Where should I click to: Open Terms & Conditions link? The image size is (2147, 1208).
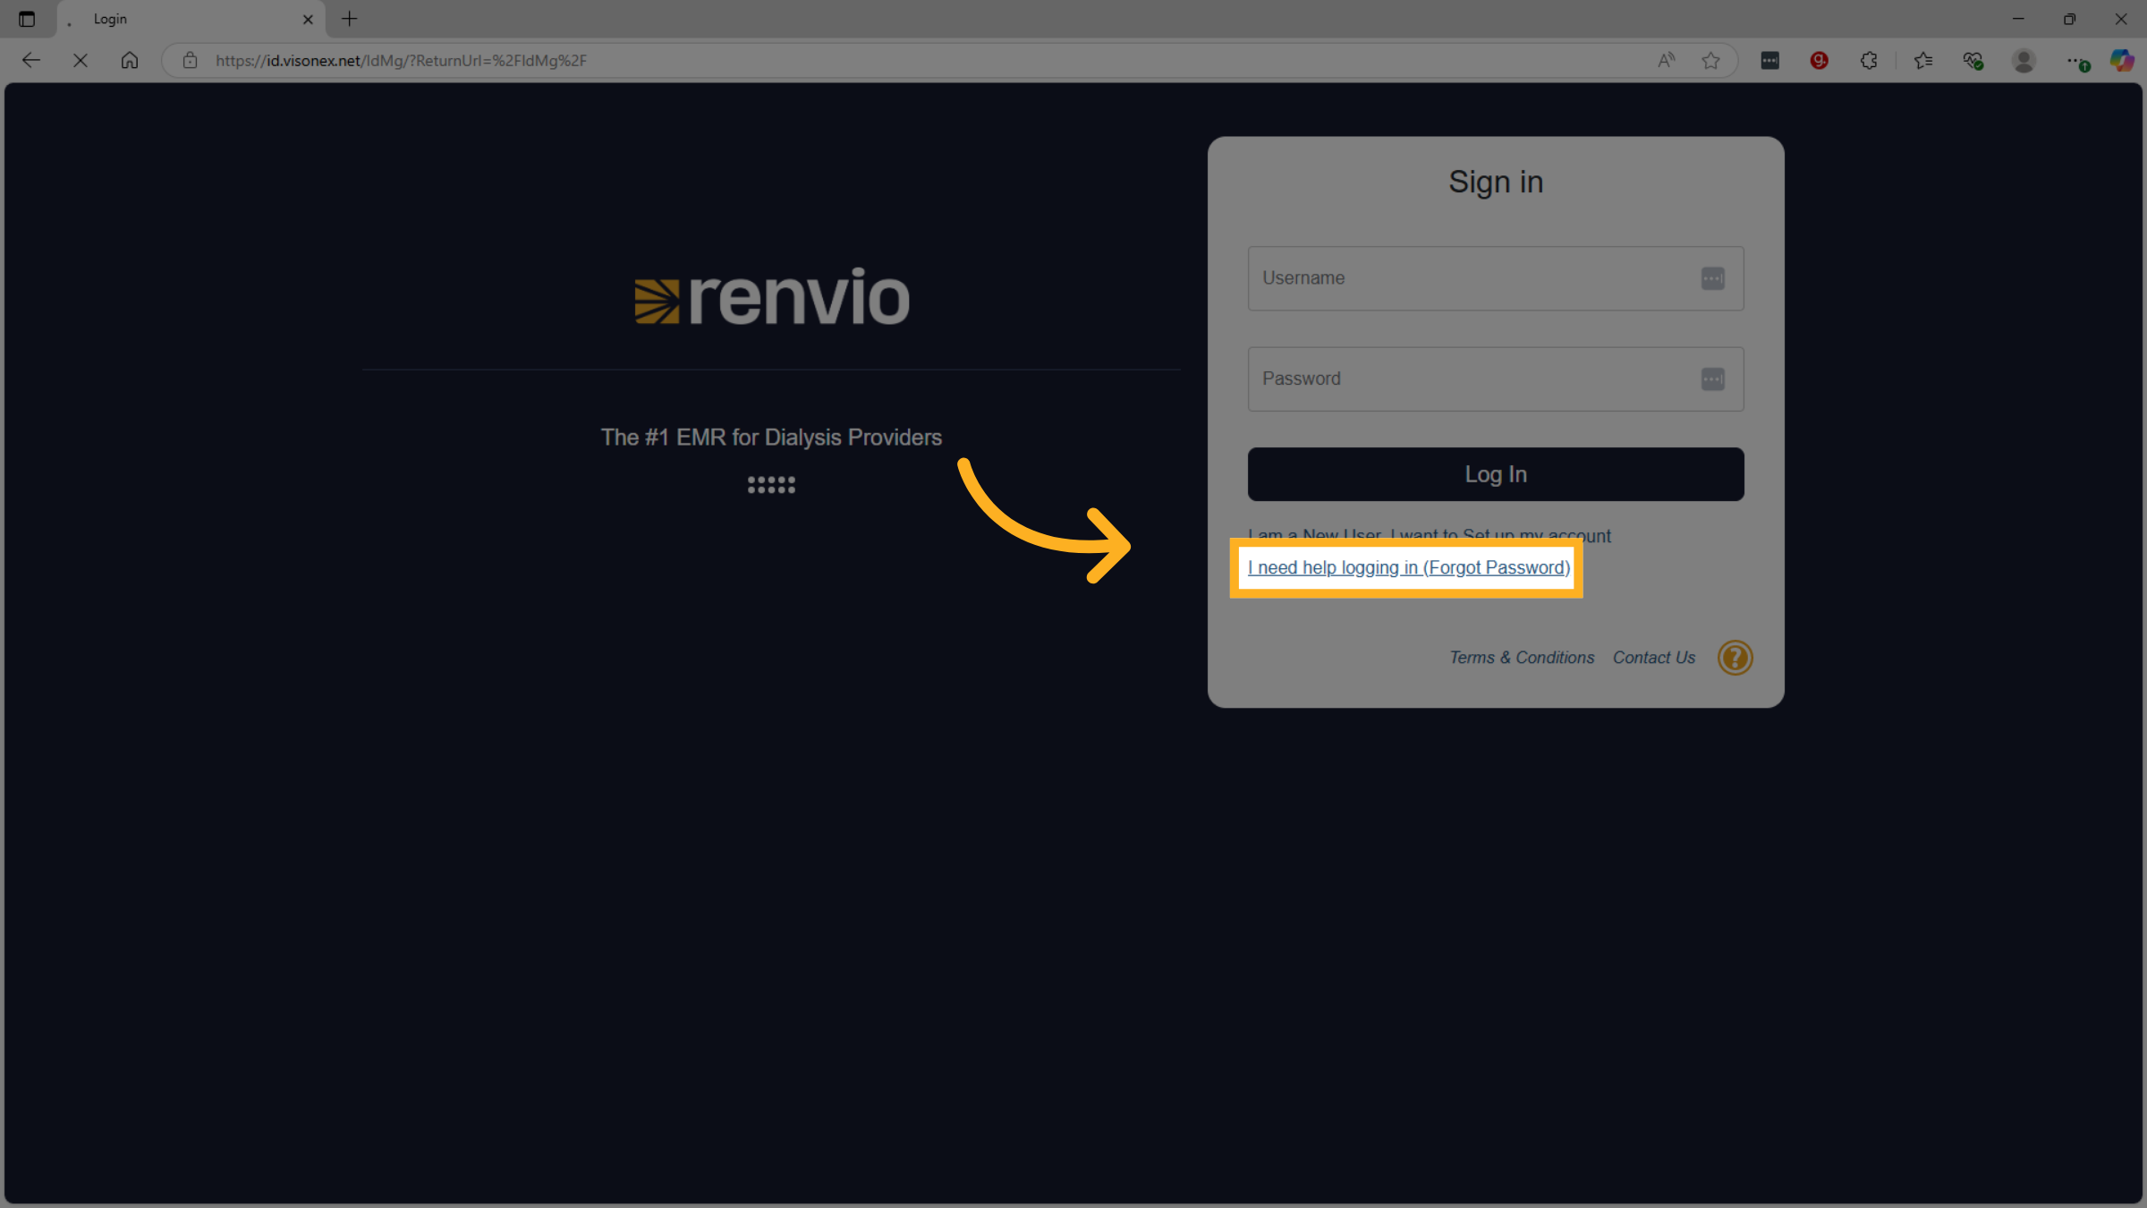click(1522, 658)
